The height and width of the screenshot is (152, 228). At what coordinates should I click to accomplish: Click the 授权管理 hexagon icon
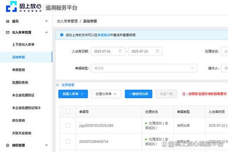[x=8, y=145]
